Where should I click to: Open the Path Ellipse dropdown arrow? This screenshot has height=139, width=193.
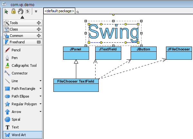pyautogui.click(x=41, y=96)
